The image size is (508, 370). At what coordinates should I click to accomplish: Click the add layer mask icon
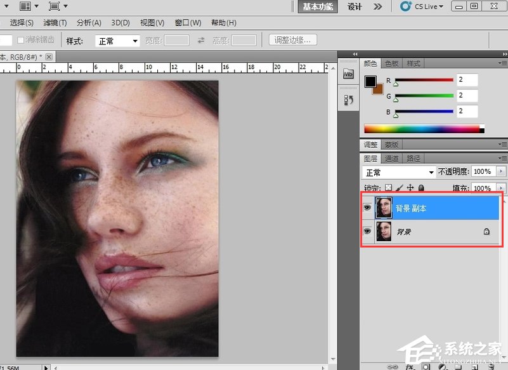(x=426, y=366)
